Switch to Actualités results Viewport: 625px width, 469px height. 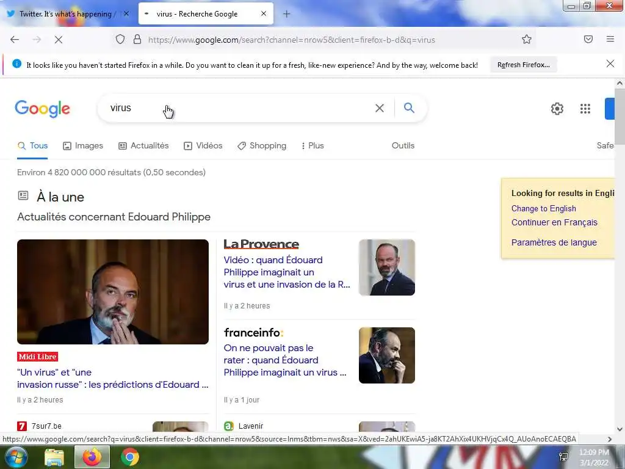143,145
